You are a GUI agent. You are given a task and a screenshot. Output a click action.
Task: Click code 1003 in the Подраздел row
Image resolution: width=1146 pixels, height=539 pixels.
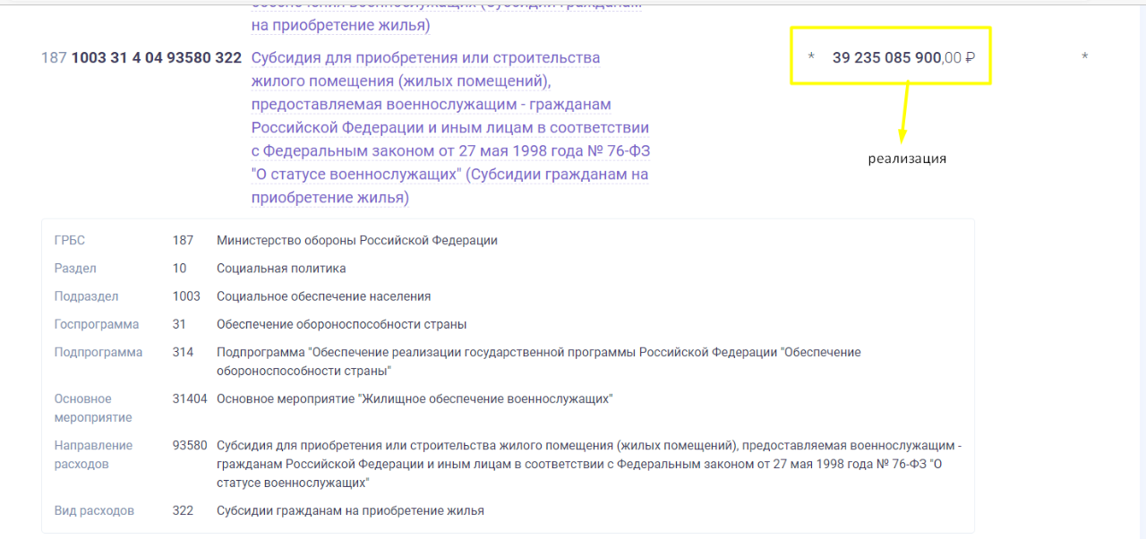point(186,296)
